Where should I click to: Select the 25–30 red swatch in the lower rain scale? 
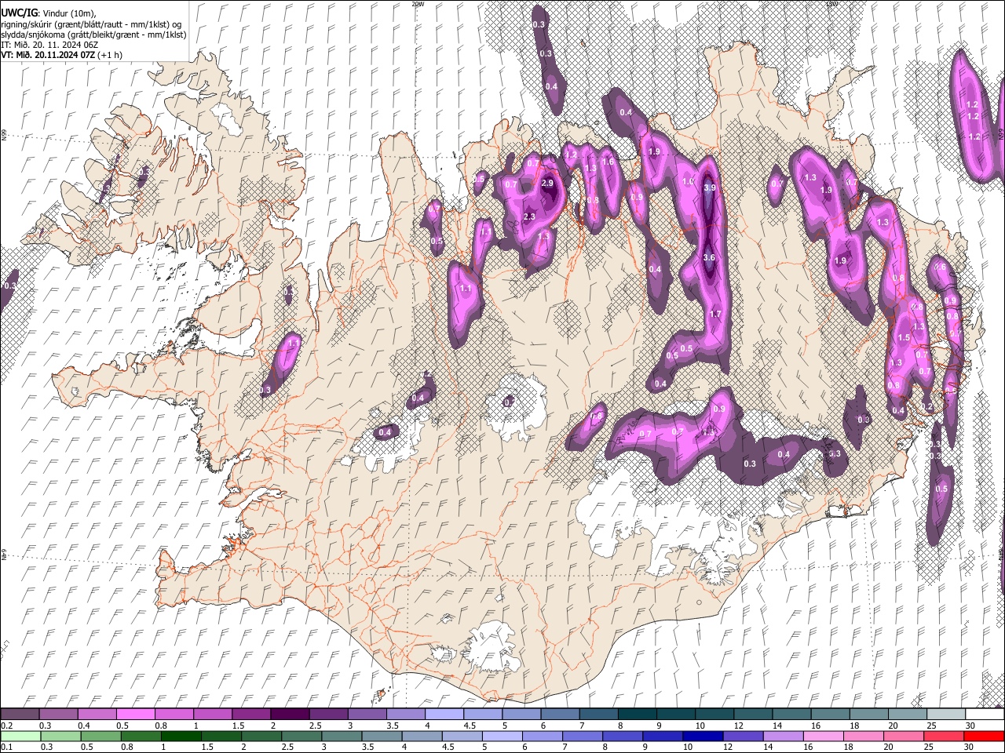[945, 736]
